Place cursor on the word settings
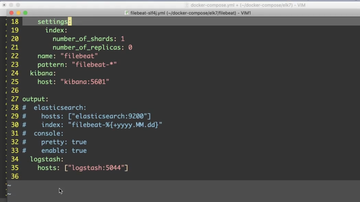Image resolution: width=360 pixels, height=202 pixels. [x=52, y=22]
